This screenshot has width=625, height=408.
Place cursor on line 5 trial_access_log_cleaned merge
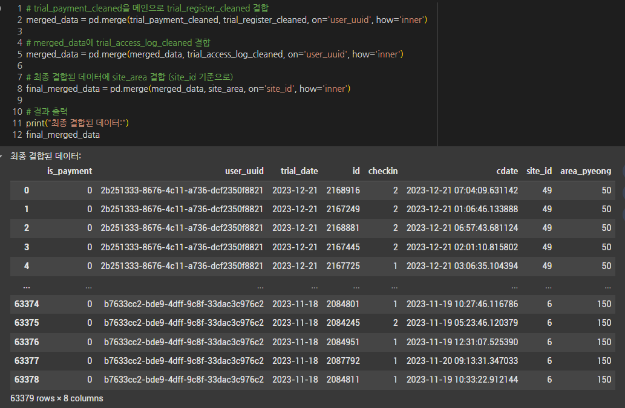point(214,54)
